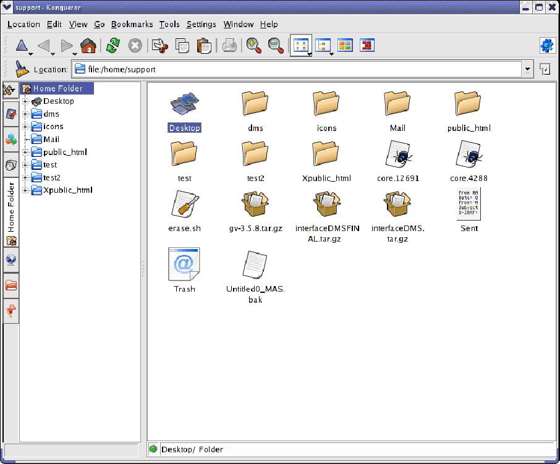Click the green status indicator light

tap(153, 449)
